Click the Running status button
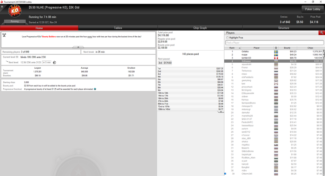Screen dimensions: 325x176 [14, 21]
